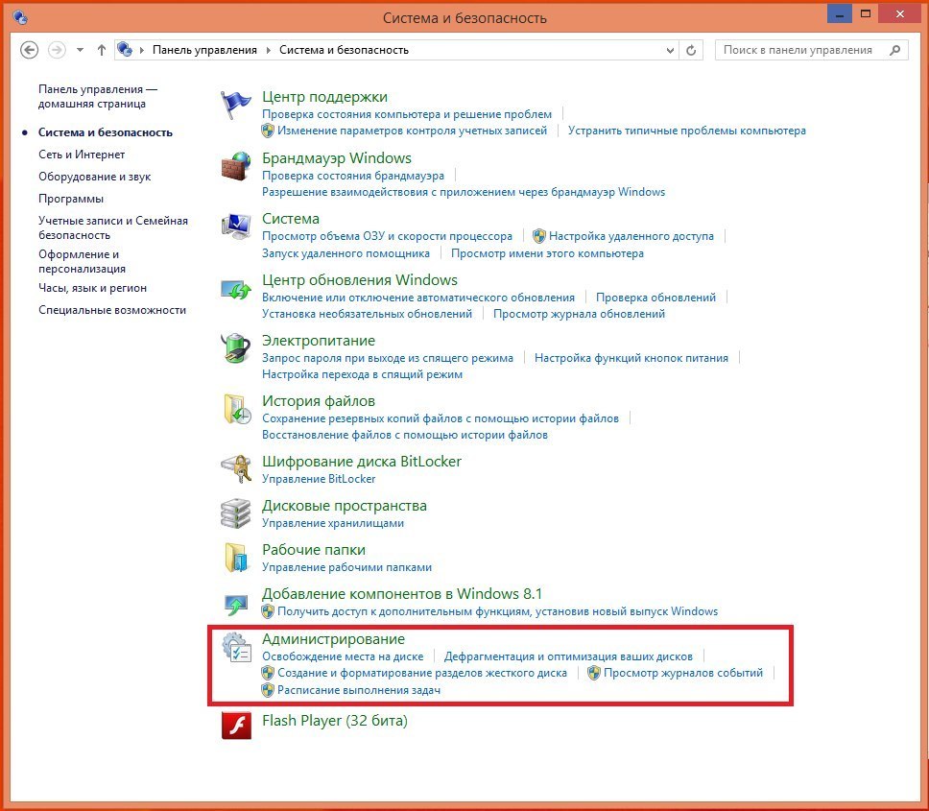The image size is (929, 811).
Task: Open the BitLocker keys icon
Action: (236, 467)
